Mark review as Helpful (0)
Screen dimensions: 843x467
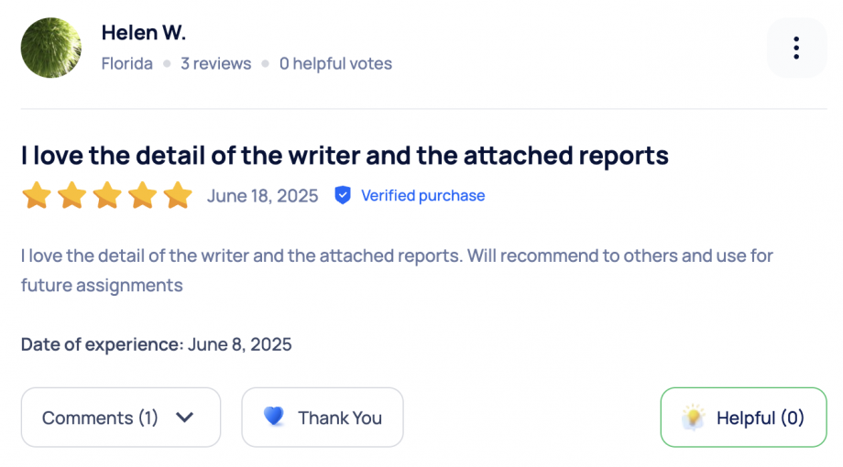[743, 418]
